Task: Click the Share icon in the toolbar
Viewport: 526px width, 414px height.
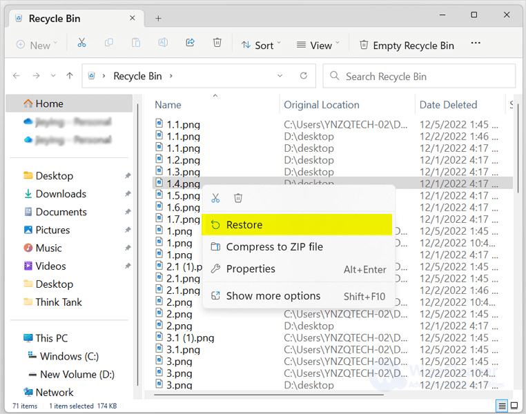Action: (191, 43)
